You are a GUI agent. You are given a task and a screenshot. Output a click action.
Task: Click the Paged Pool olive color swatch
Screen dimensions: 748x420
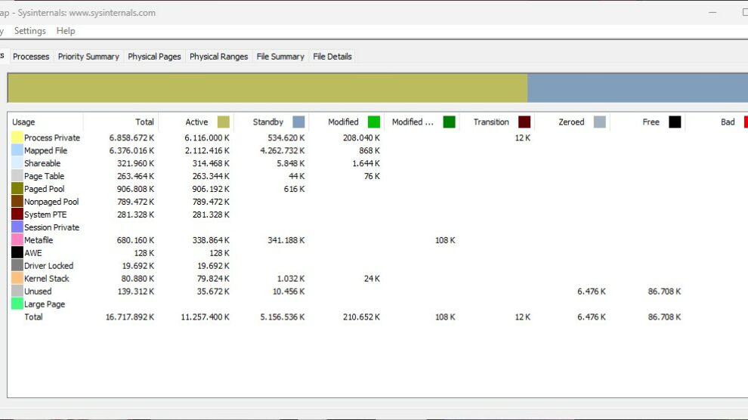17,189
